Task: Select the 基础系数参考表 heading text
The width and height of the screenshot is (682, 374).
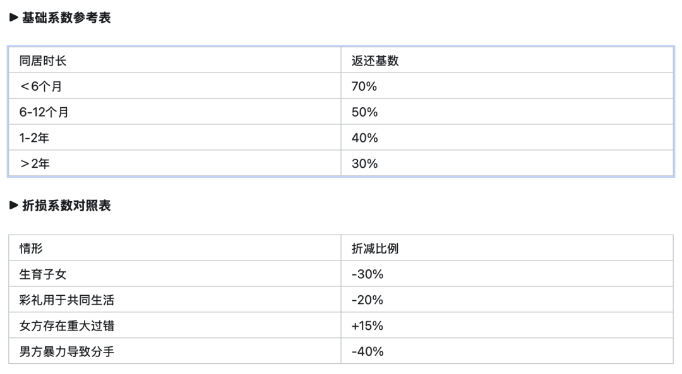Action: 66,18
